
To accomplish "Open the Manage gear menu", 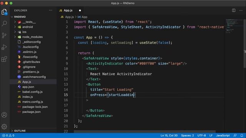I will [4, 127].
